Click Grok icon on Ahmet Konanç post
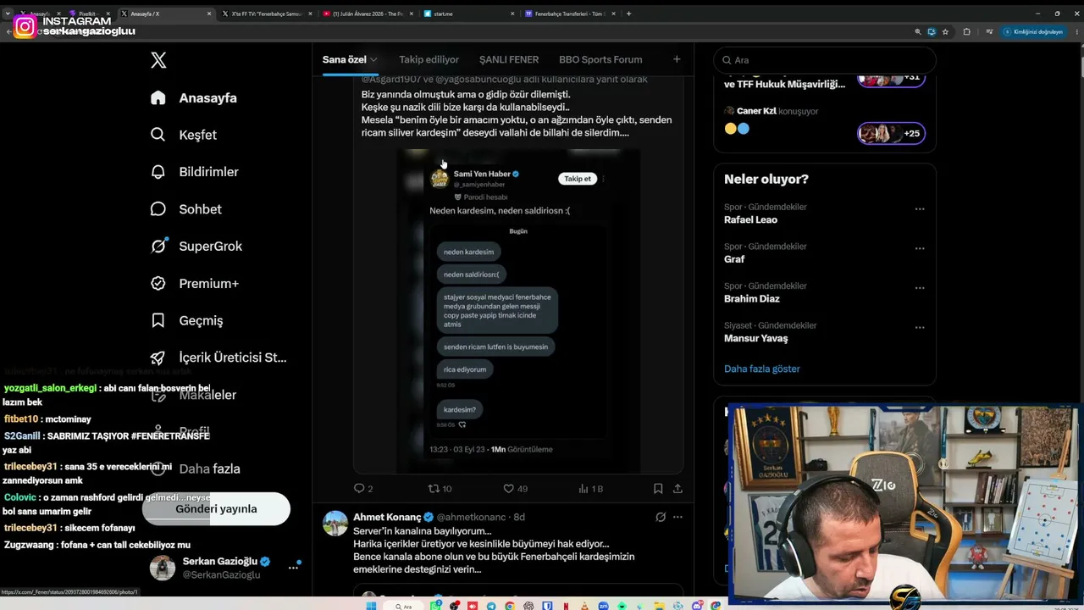Image resolution: width=1084 pixels, height=610 pixels. (x=661, y=517)
